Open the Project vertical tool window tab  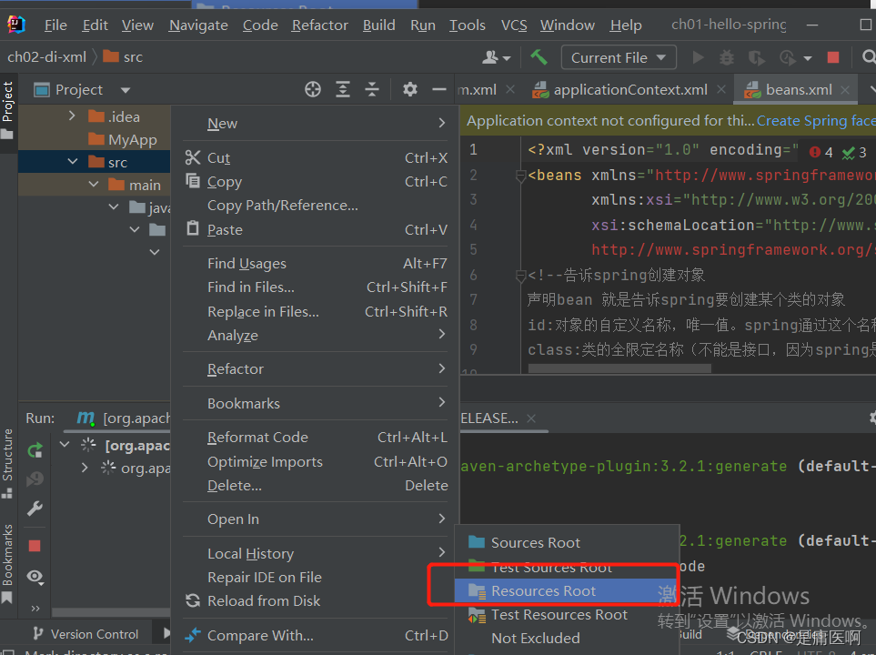point(8,109)
